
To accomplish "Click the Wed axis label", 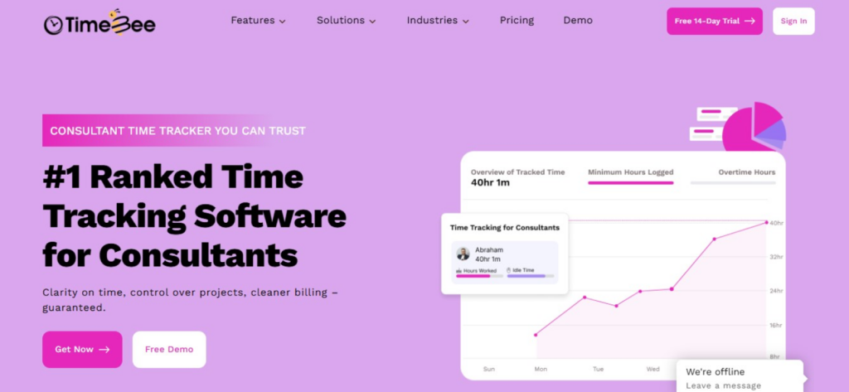I will (653, 370).
